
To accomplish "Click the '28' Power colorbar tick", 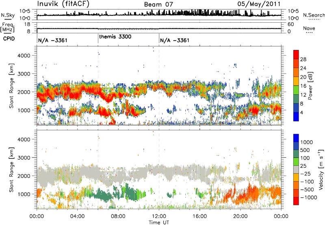I will pos(303,59).
